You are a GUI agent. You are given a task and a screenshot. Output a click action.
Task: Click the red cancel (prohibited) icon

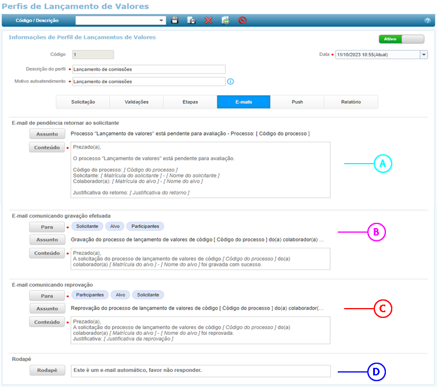tap(243, 20)
